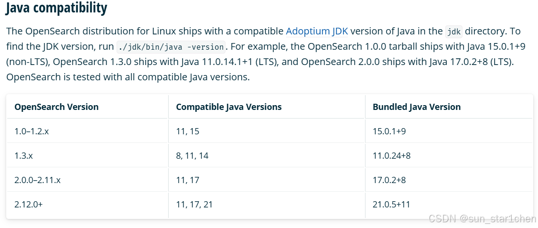
Task: Open the Adoptium JDK link
Action: pyautogui.click(x=317, y=32)
